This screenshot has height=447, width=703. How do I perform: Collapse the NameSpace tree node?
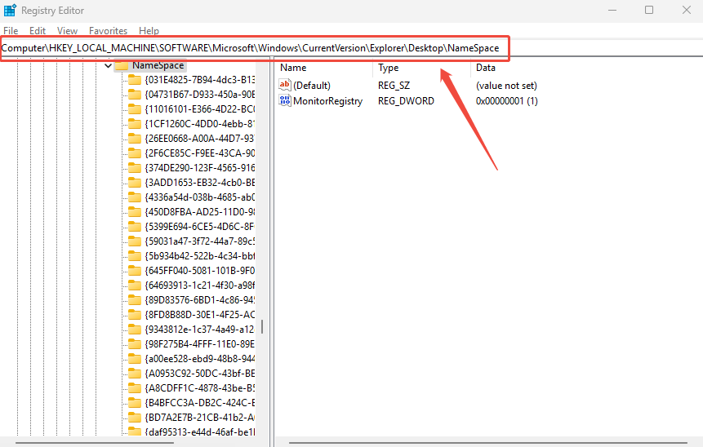tap(108, 65)
